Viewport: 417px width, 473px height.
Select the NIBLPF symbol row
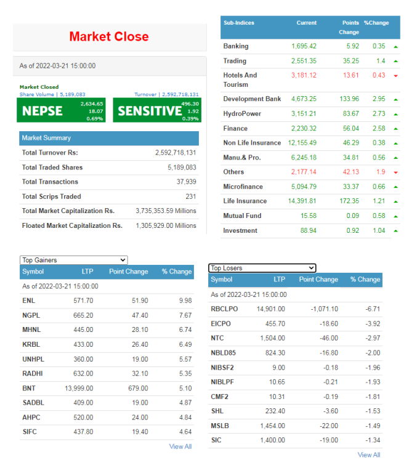point(296,382)
